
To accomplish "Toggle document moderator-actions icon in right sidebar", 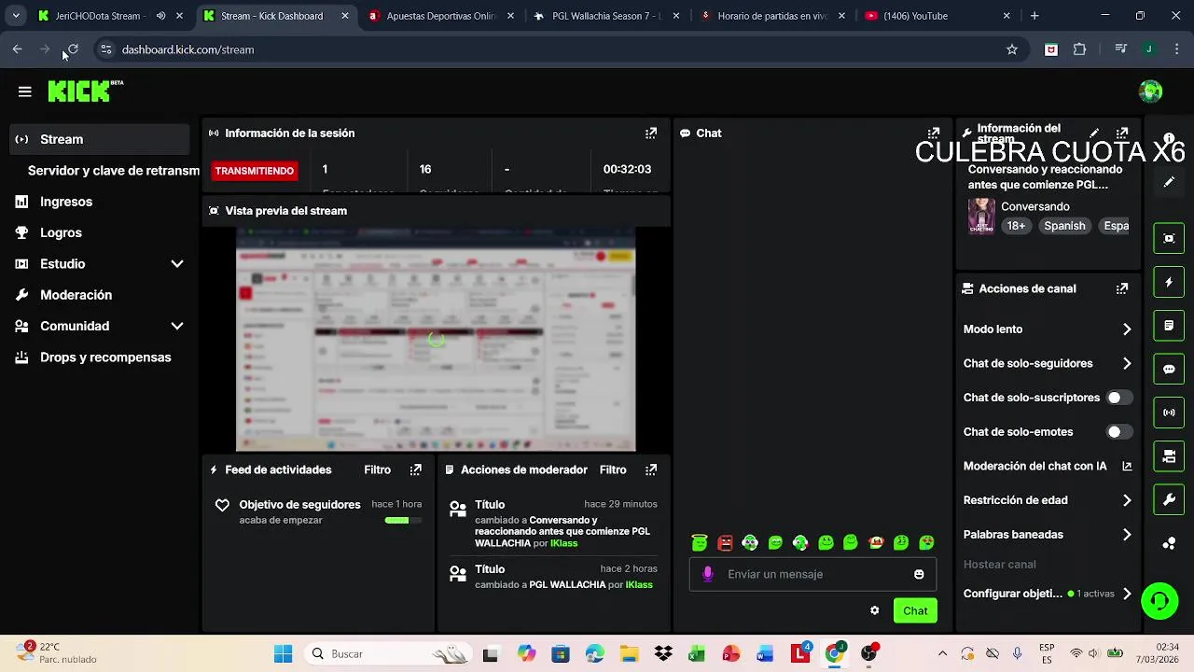I will [1169, 326].
